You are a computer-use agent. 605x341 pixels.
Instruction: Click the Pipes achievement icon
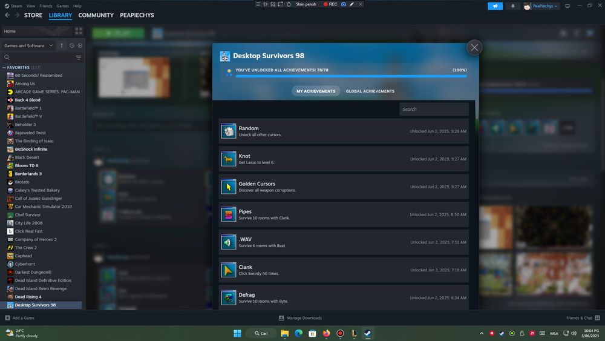(x=229, y=215)
